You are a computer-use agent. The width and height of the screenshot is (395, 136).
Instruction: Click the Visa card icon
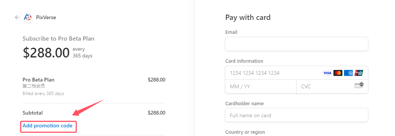coord(327,73)
